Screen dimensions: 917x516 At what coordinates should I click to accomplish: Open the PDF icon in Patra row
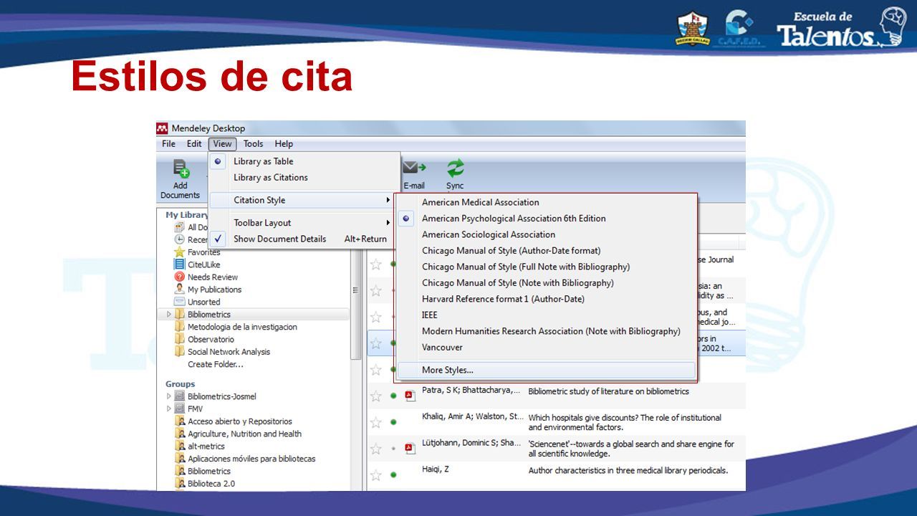point(410,396)
